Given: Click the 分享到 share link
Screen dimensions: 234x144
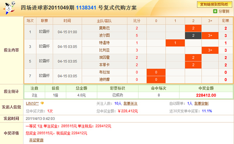Looking at the screenshot, I should (224, 11).
